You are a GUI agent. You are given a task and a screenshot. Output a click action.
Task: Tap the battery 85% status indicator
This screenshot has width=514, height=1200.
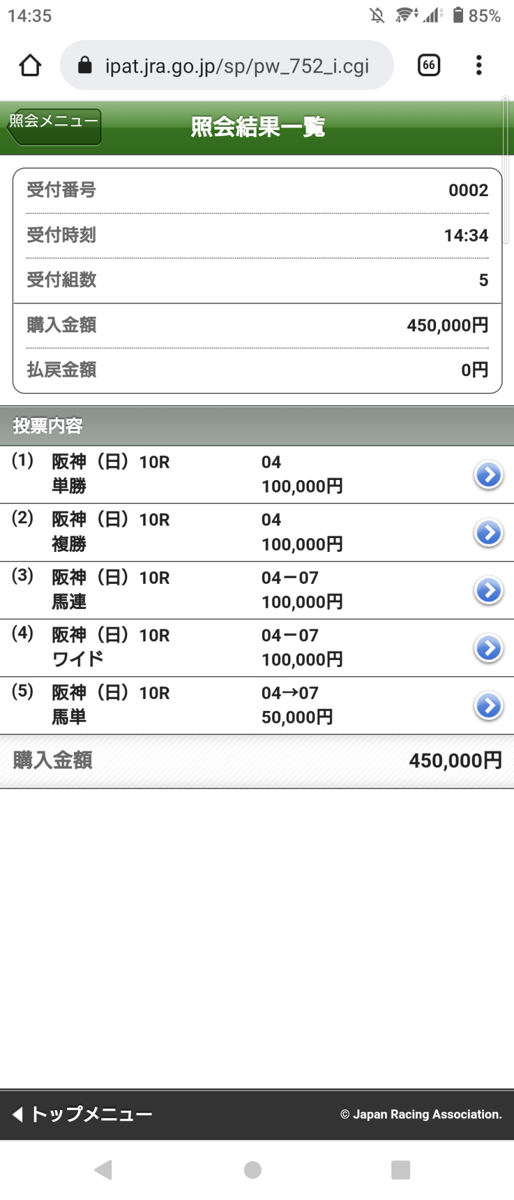477,15
